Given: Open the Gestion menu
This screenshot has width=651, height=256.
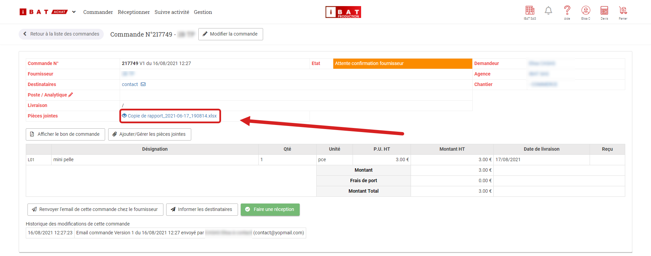Looking at the screenshot, I should (x=203, y=12).
